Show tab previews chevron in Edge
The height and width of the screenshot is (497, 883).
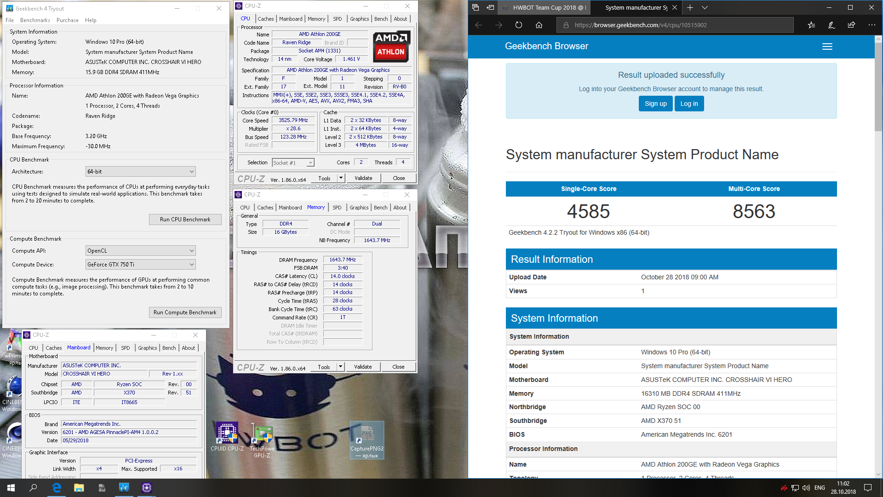[705, 7]
